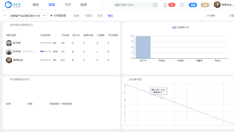Open help with the question mark icon
Screen dimensions: 234x132
point(182,5)
